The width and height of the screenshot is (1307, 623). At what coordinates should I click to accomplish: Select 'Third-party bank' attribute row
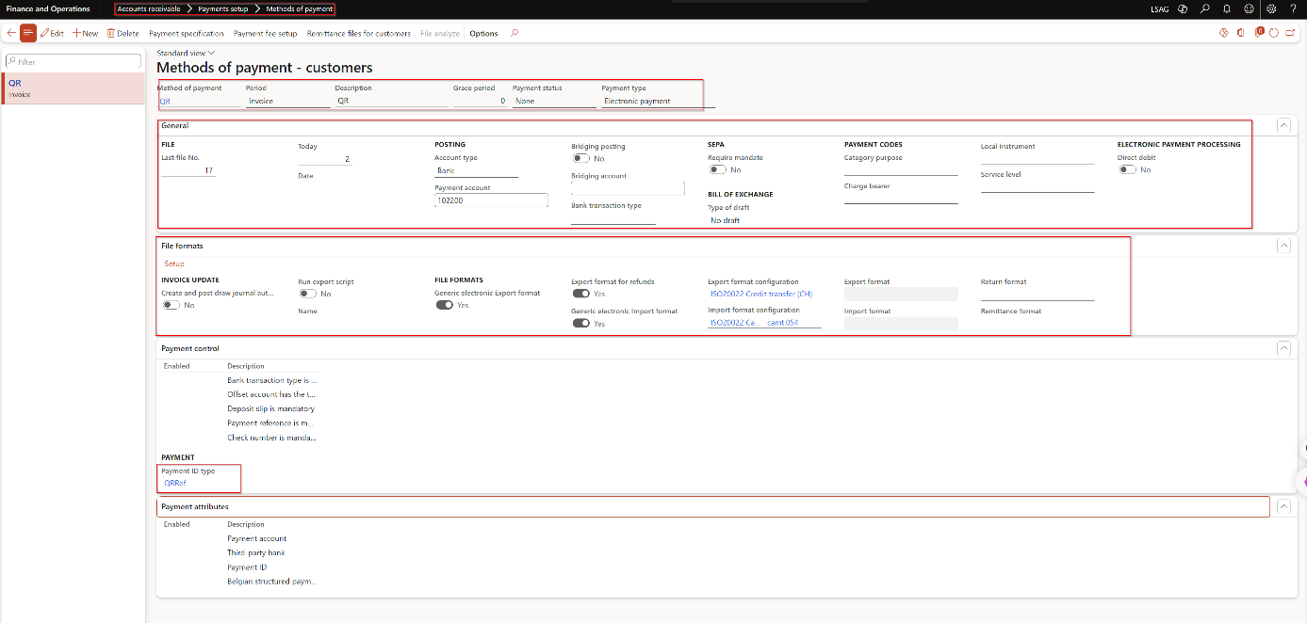[x=256, y=552]
